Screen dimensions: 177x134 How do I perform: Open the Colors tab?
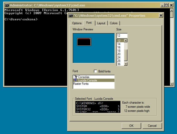[x=114, y=23]
